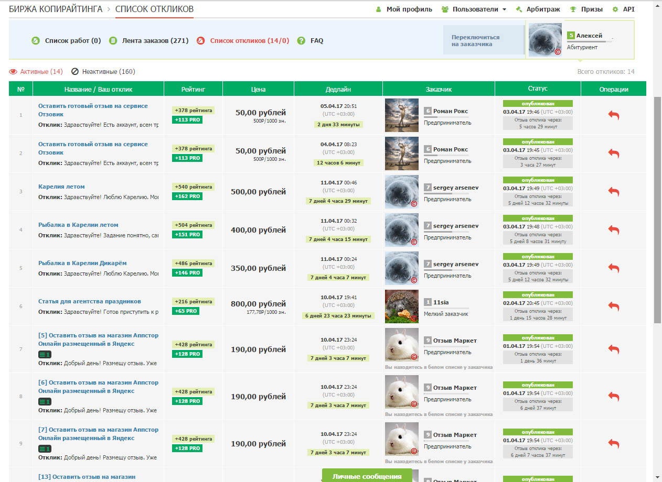Click the Лента заказов icon
The width and height of the screenshot is (662, 482).
(x=113, y=40)
